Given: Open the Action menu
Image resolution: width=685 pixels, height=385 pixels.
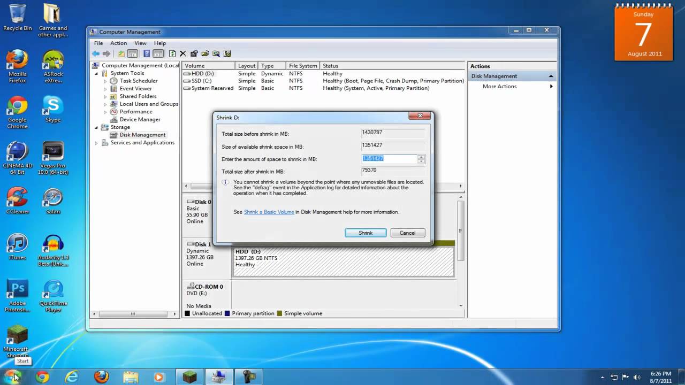Looking at the screenshot, I should coord(118,43).
